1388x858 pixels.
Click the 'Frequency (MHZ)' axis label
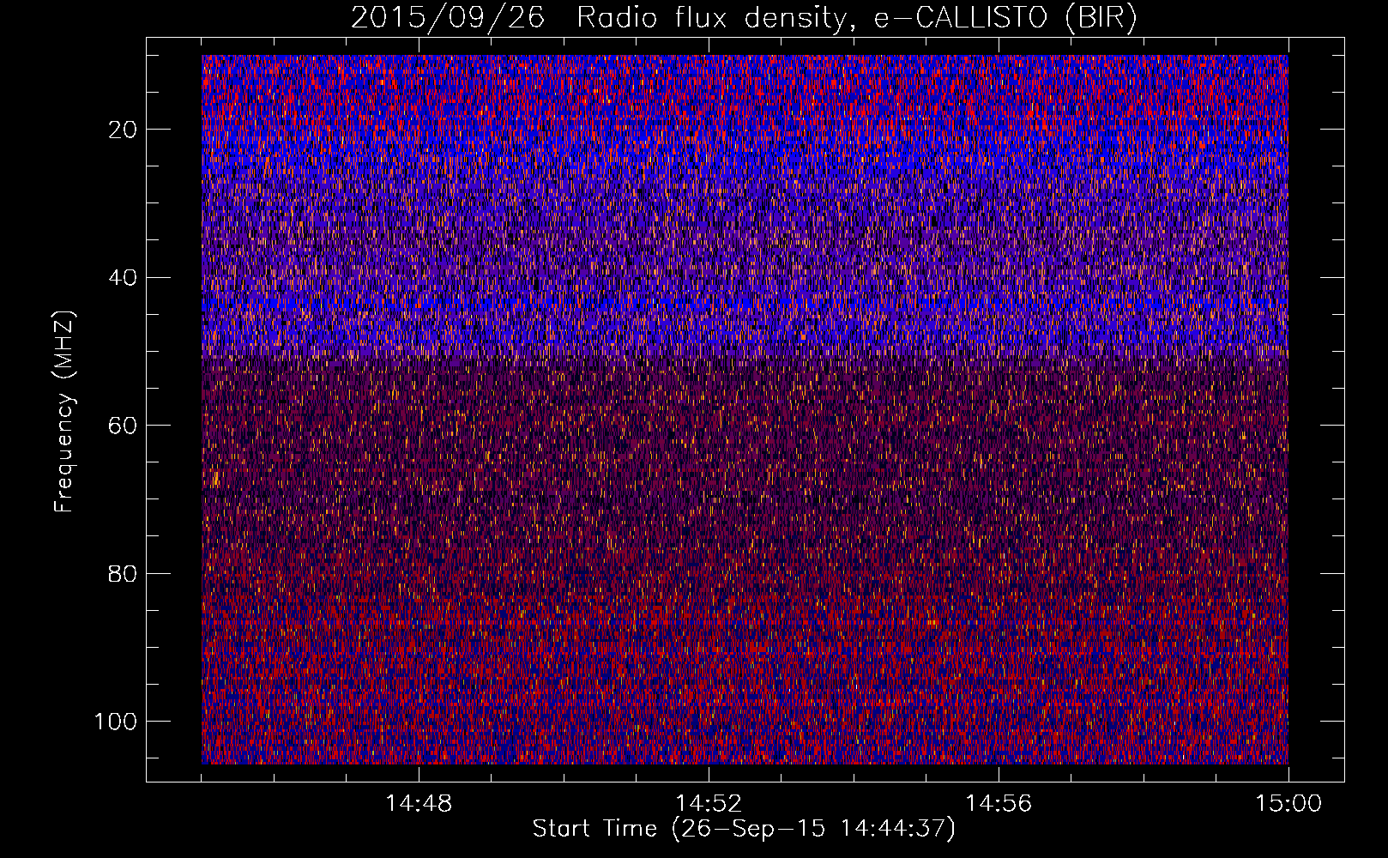pos(64,411)
